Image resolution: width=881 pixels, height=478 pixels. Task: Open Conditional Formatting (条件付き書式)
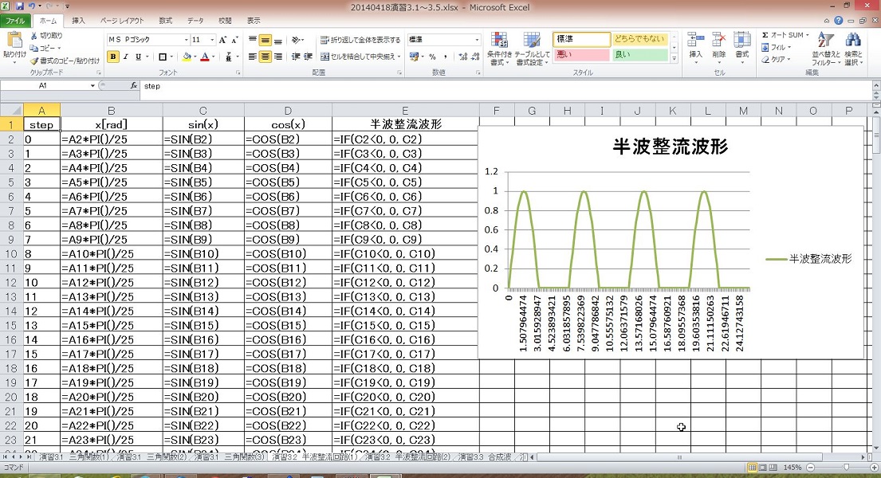tap(499, 49)
